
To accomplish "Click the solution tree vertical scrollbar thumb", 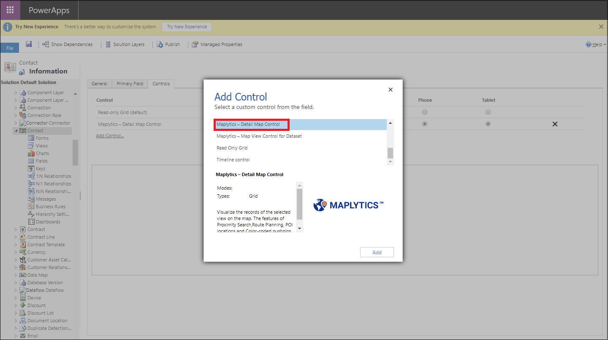I will 76,152.
